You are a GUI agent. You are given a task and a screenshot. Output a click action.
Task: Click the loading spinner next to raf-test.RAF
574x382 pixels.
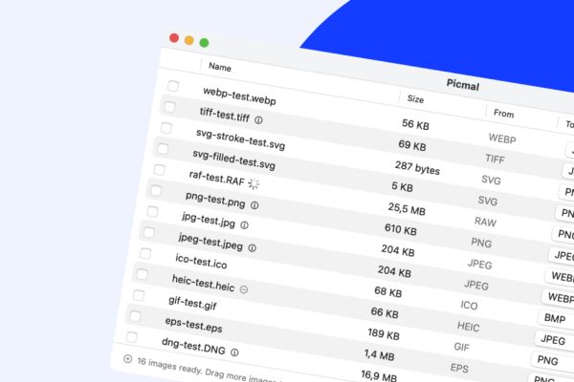point(254,183)
